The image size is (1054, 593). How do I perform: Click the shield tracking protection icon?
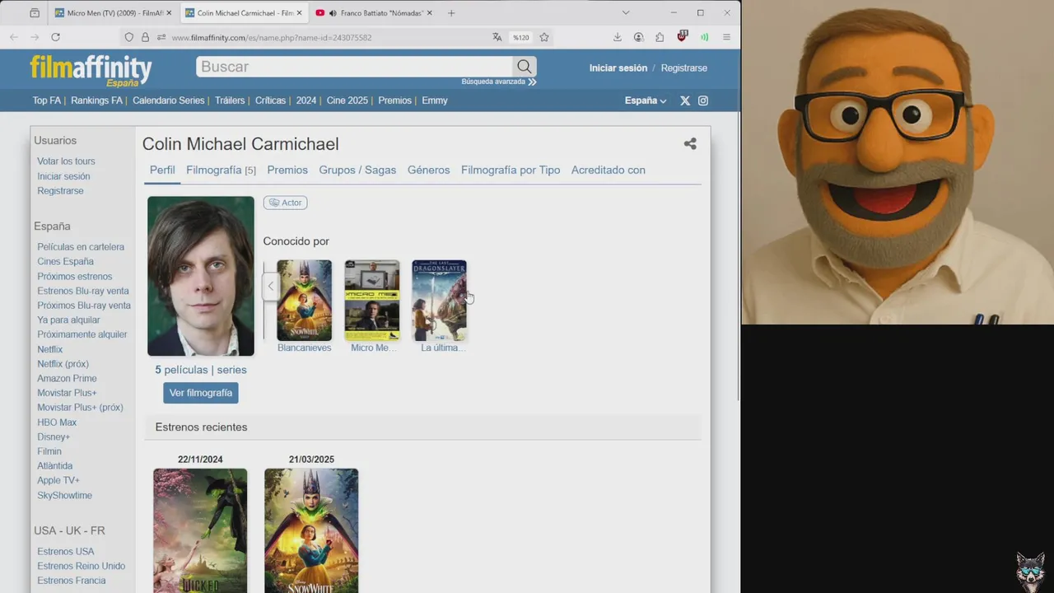pos(129,37)
